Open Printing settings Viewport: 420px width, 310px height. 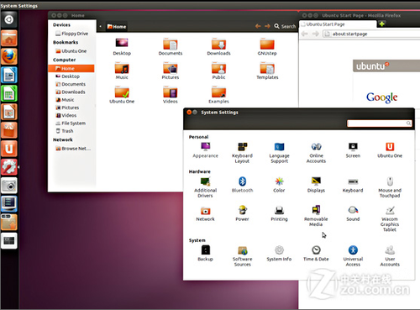[279, 213]
